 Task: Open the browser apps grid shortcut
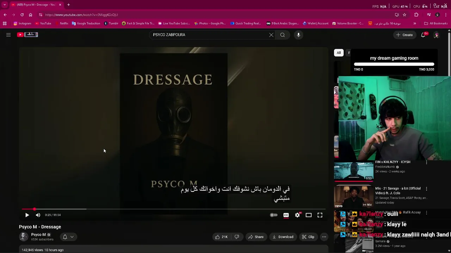click(x=5, y=24)
